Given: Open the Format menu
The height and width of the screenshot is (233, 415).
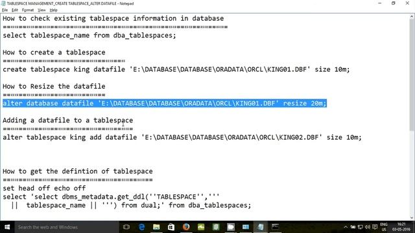Looking at the screenshot, I should tap(28, 10).
